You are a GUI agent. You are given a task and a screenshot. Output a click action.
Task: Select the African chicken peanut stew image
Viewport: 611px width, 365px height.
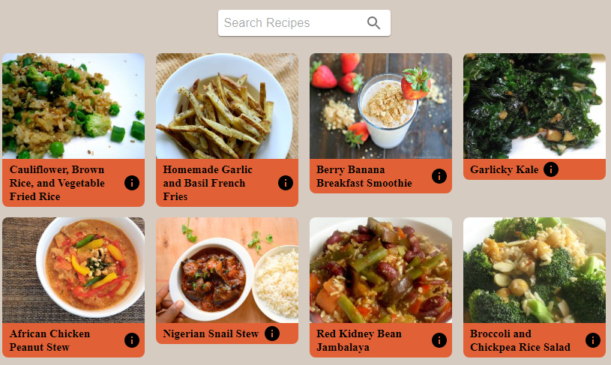click(x=73, y=270)
